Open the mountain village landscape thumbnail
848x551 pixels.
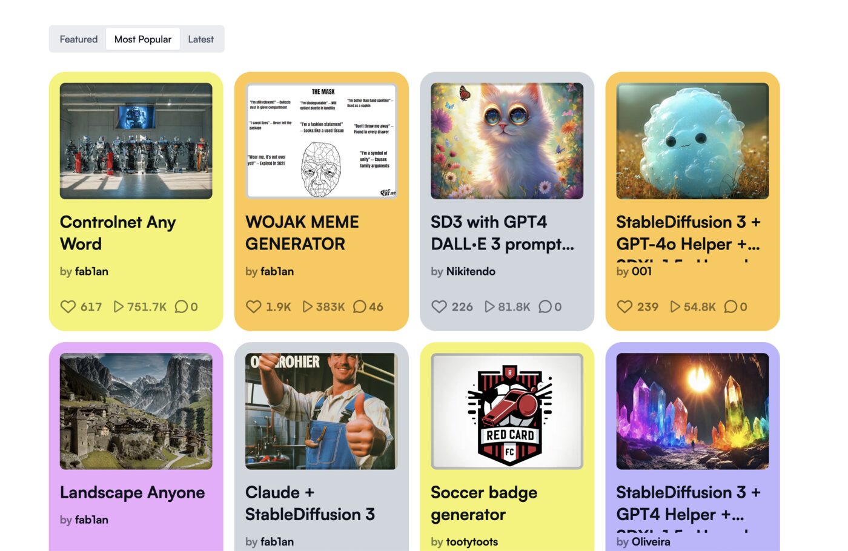click(x=136, y=411)
